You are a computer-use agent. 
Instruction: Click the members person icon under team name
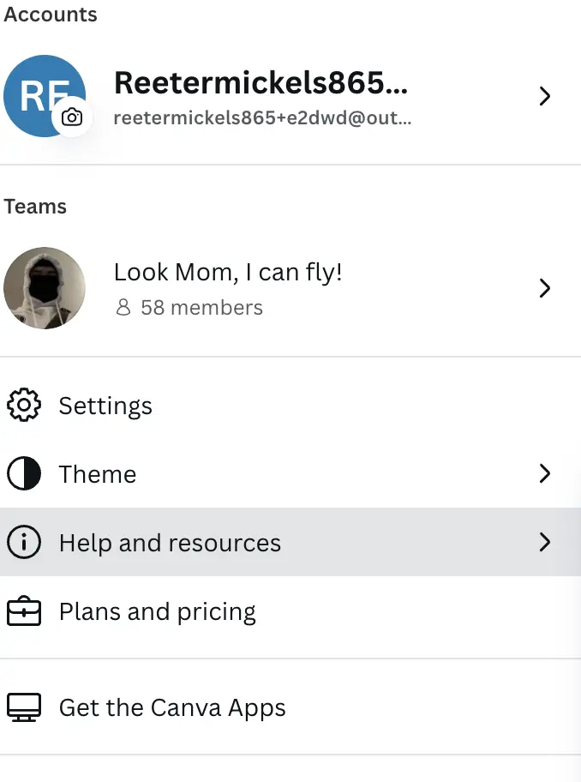(123, 307)
